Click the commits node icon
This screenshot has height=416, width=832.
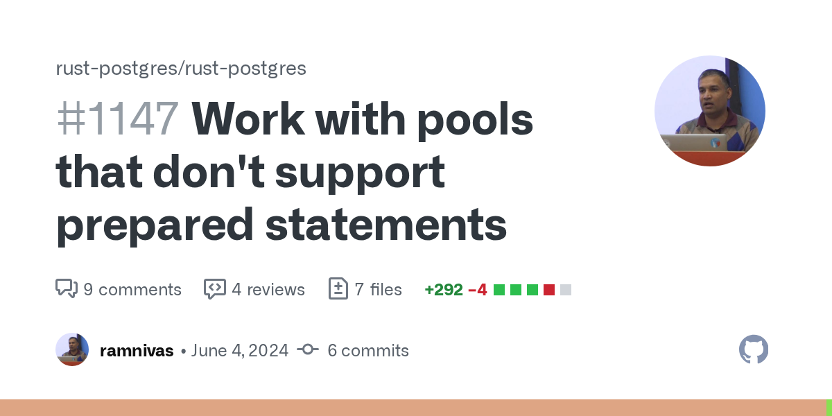tap(308, 350)
